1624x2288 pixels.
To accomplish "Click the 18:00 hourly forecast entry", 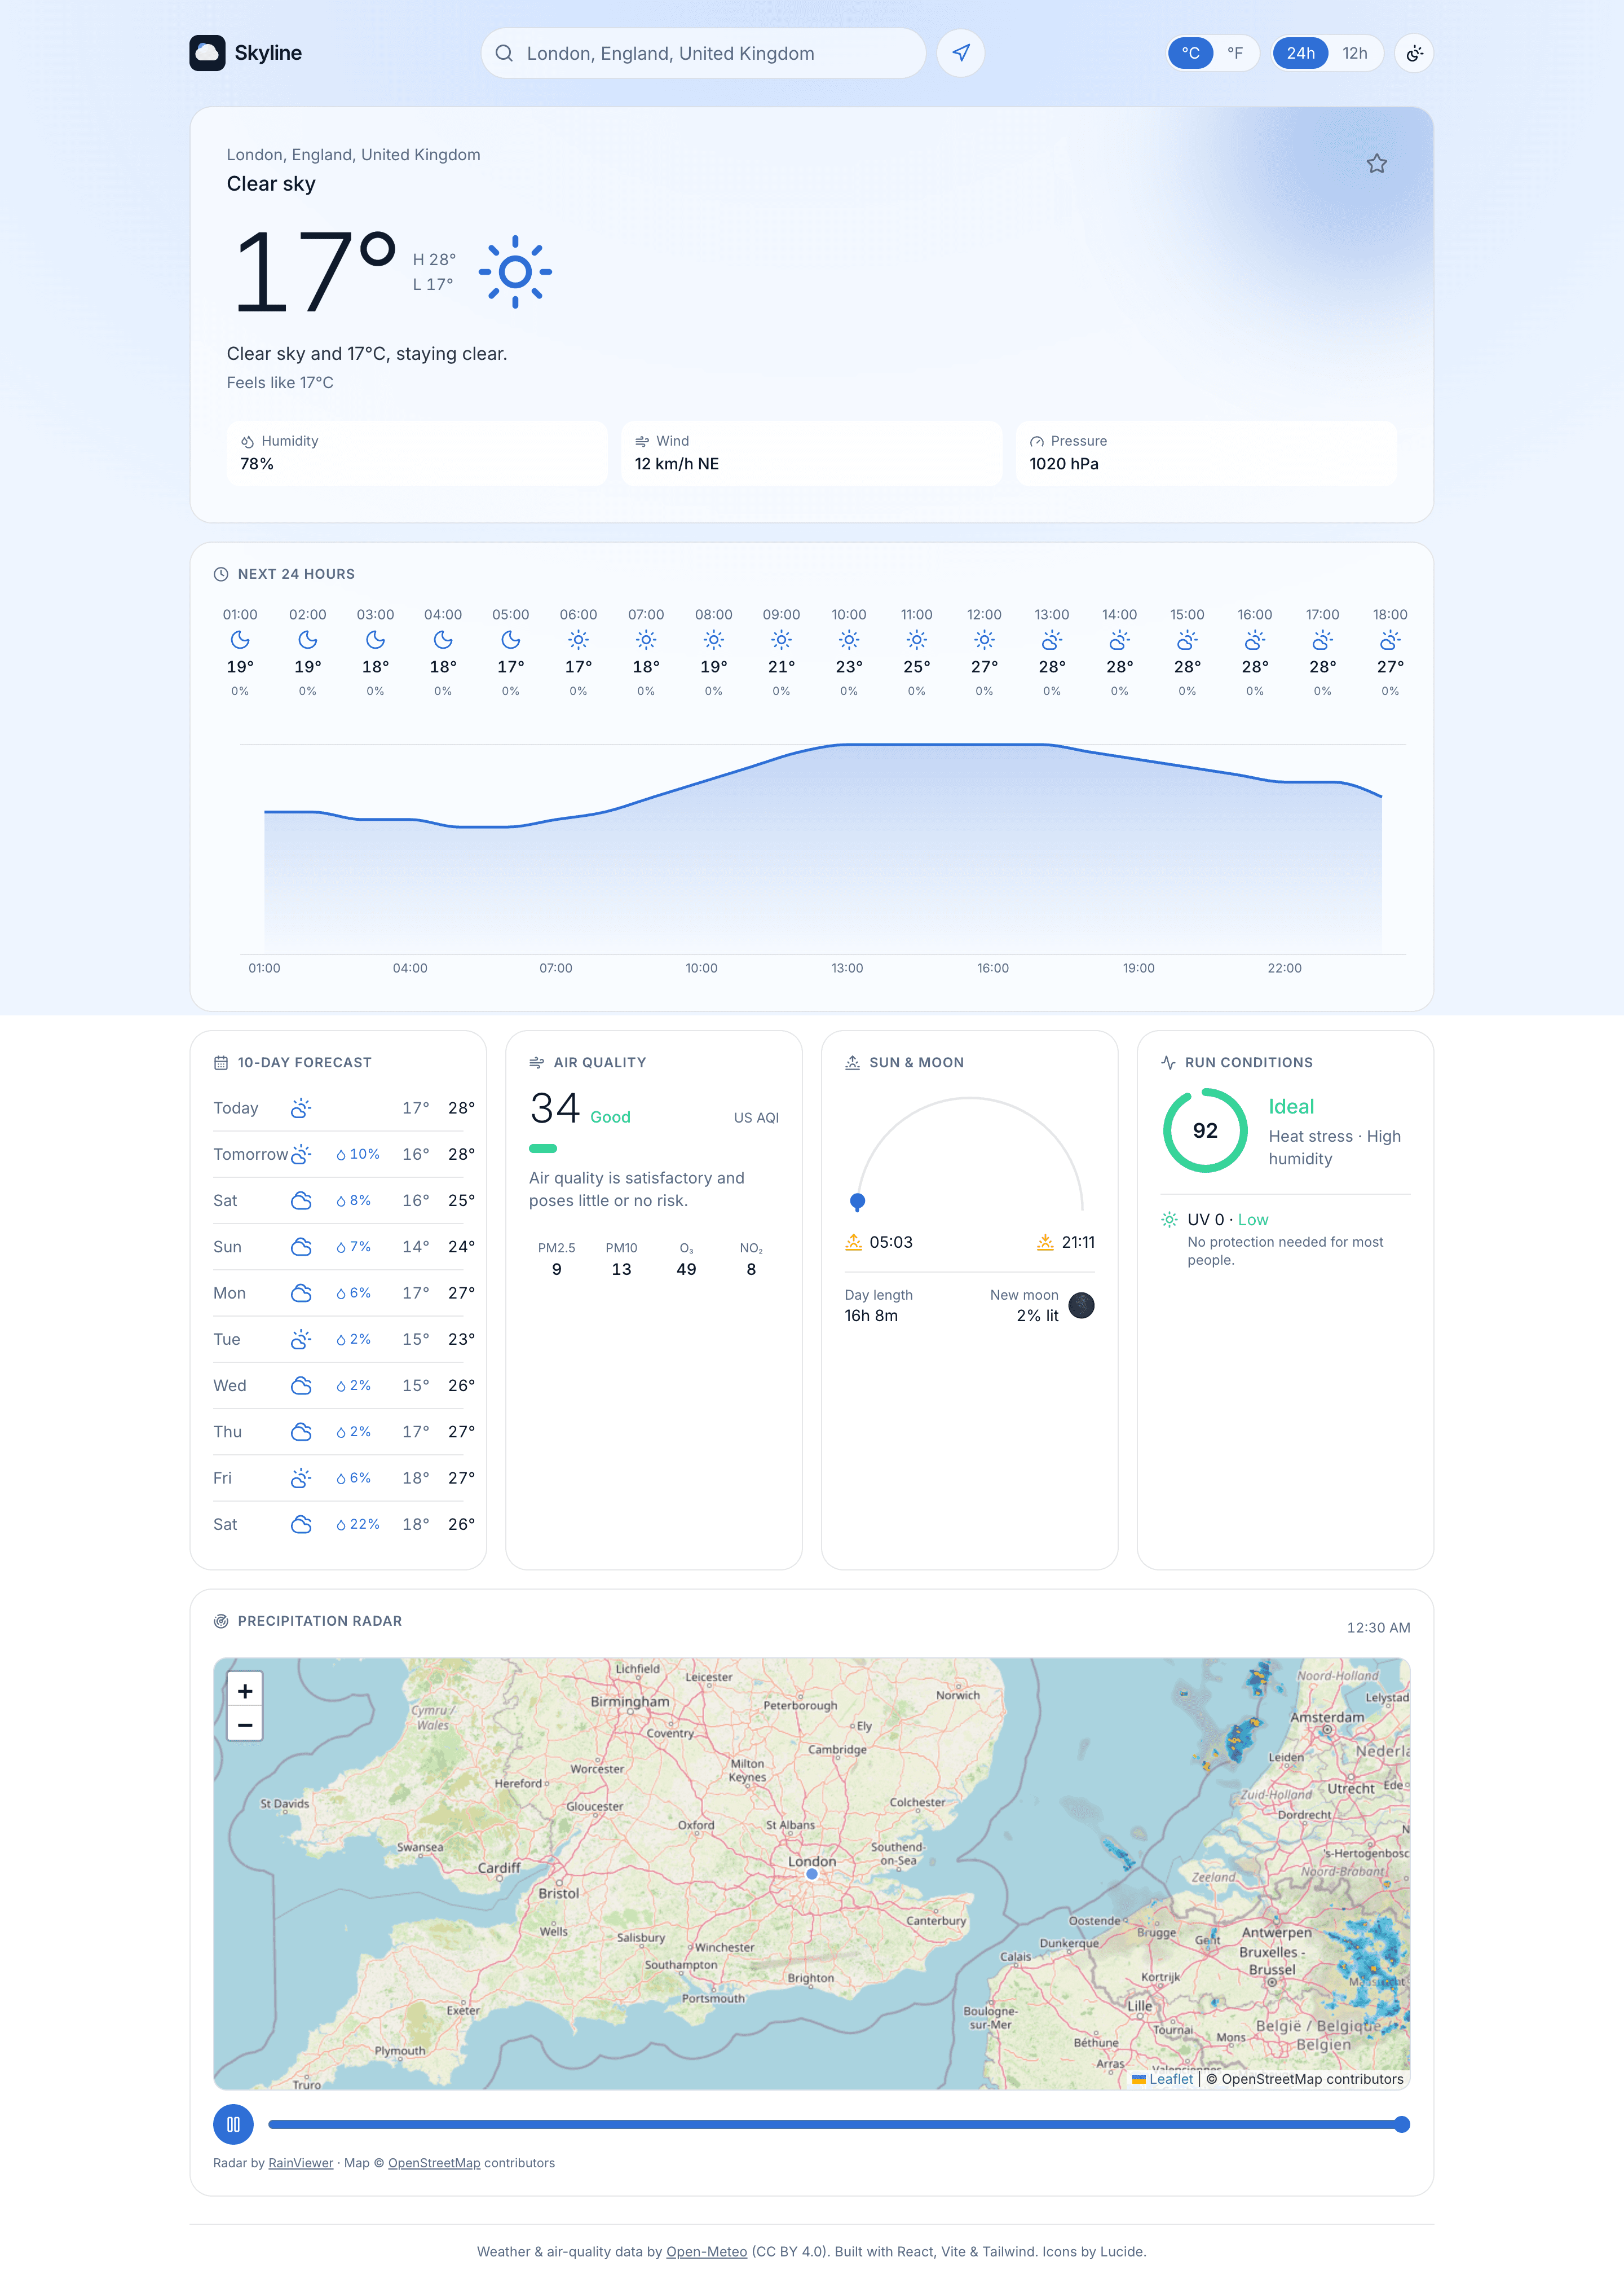I will [1389, 652].
